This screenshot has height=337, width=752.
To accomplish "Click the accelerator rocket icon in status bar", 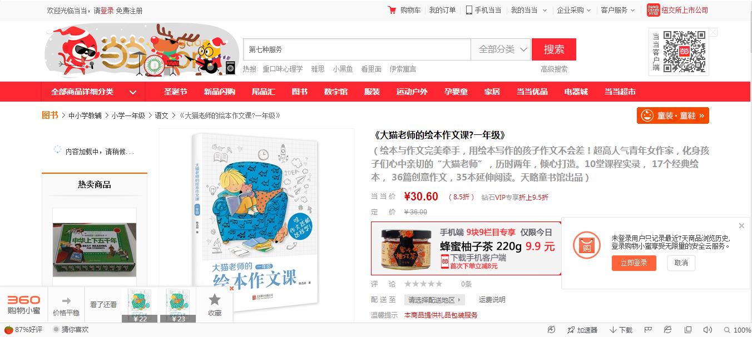I will 571,330.
